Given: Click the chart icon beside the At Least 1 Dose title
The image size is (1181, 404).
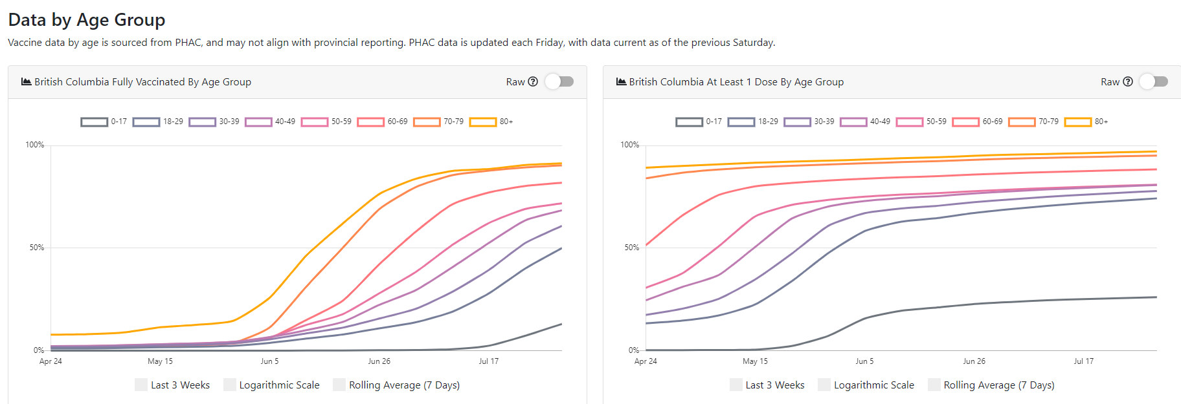Looking at the screenshot, I should tap(621, 81).
